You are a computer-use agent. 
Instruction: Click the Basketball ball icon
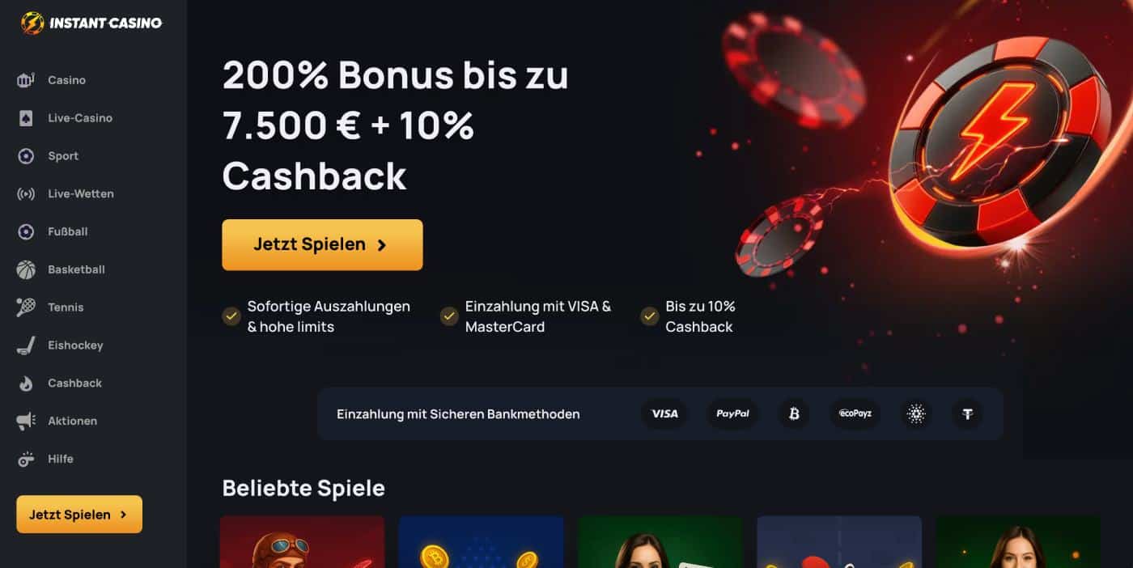coord(26,269)
